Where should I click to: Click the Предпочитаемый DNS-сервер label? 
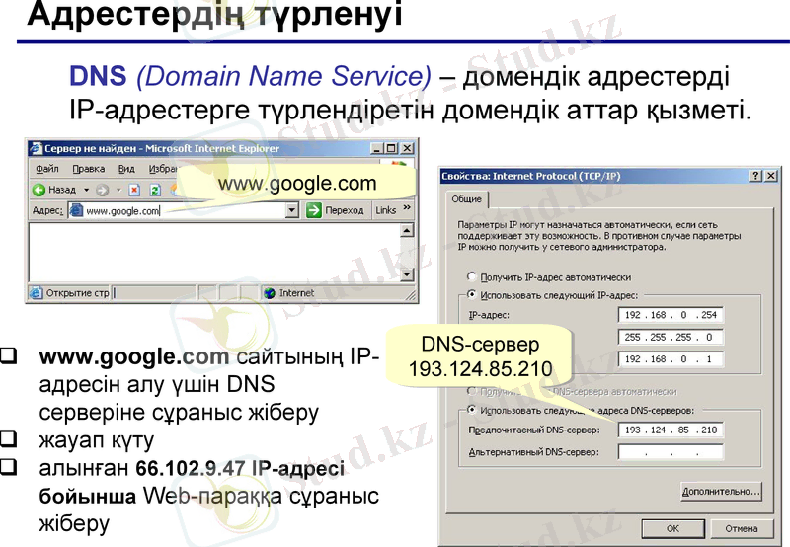[x=534, y=430]
